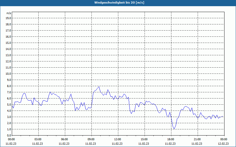Click the 'm/s' unit label on the axis
Screen dimensions: 236x147
click(9, 13)
